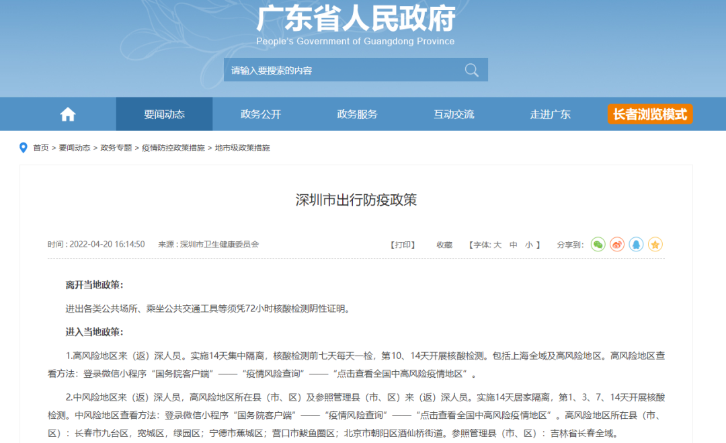Share article to WeChat
Screen dimensions: 726x443
click(x=598, y=245)
